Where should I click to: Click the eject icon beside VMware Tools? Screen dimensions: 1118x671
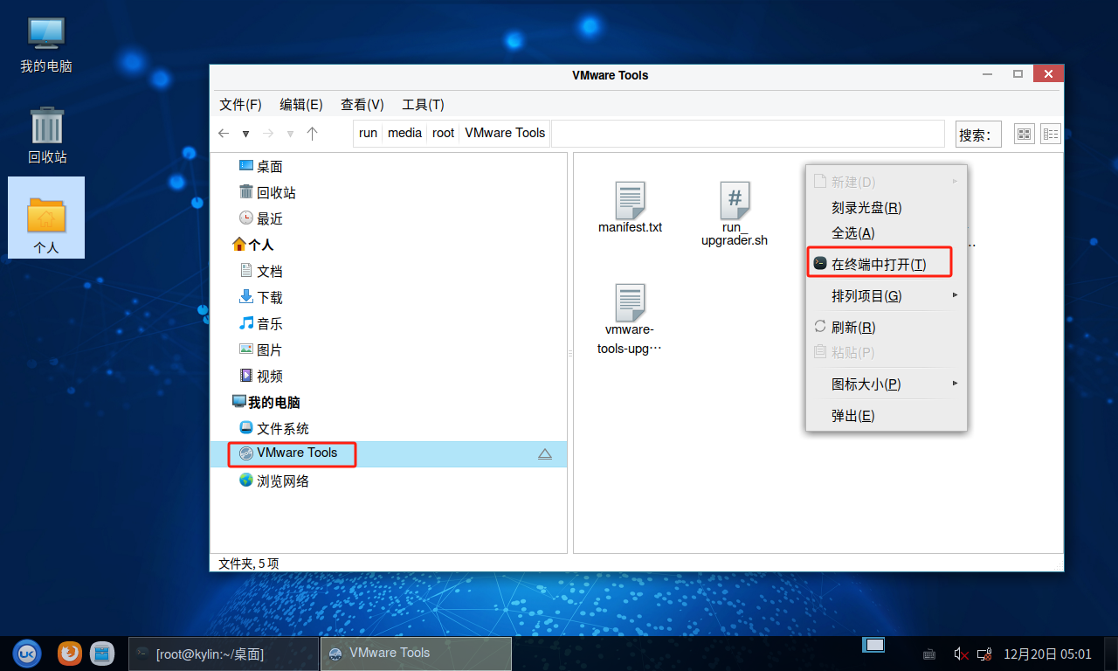545,454
